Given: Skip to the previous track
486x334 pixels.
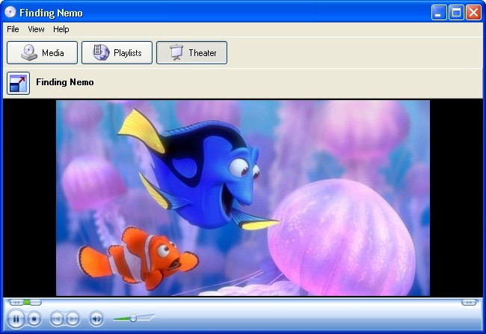Looking at the screenshot, I should pos(57,318).
